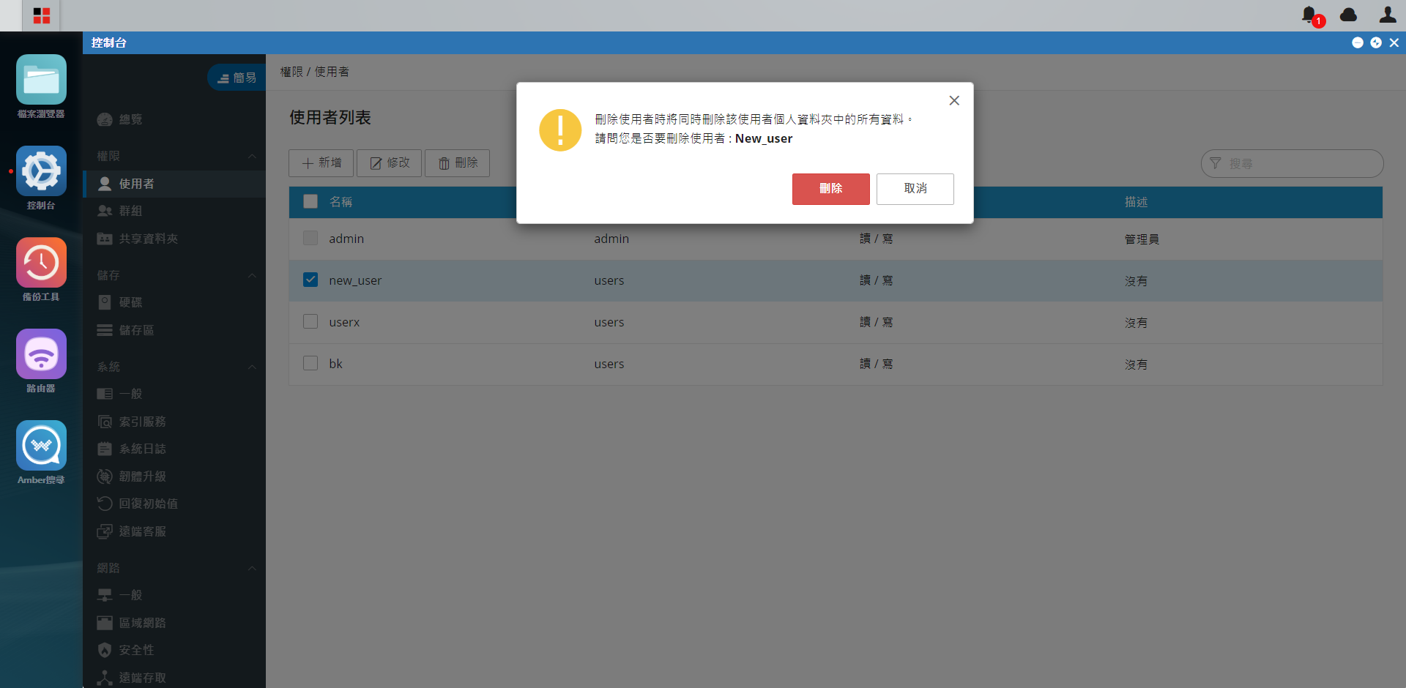Collapse the 網路 sidebar section chevron
Image resolution: width=1406 pixels, height=688 pixels.
tap(252, 568)
